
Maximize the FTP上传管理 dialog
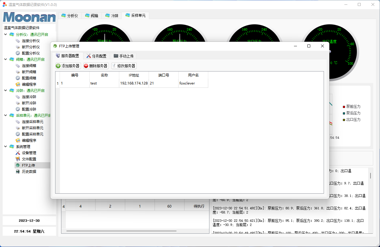(x=309, y=46)
